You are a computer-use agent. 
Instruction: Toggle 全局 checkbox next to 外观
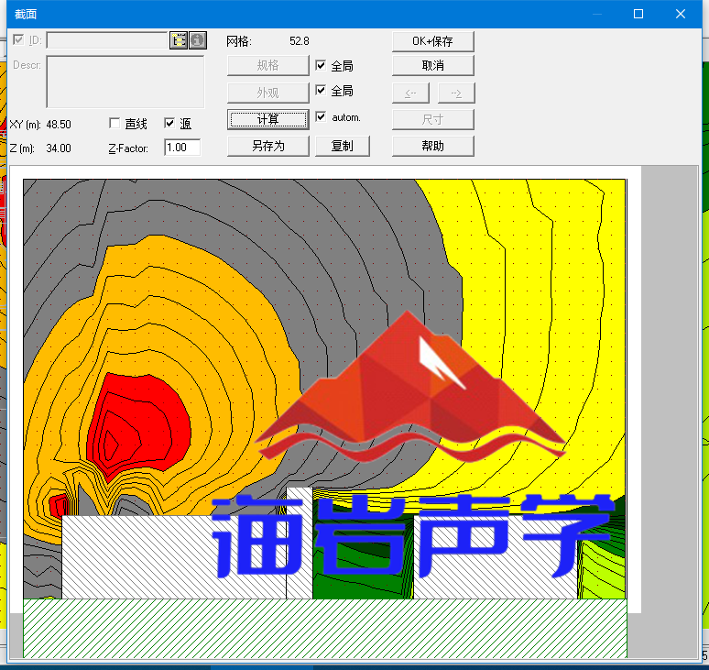(x=321, y=90)
